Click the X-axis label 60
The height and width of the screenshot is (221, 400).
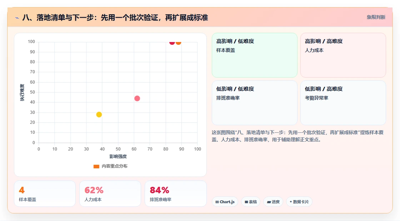click(x=134, y=149)
